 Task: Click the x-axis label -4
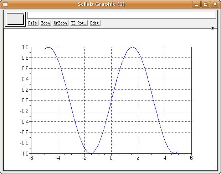(58, 158)
